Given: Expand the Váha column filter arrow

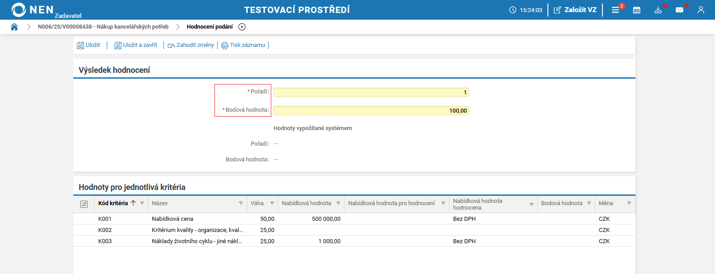Looking at the screenshot, I should point(272,203).
